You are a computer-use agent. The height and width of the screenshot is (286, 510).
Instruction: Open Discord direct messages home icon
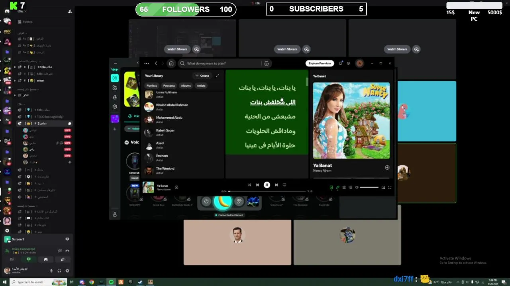tap(7, 11)
